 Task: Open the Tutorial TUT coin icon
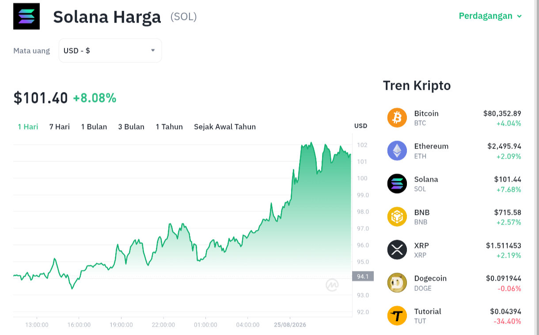pos(397,316)
